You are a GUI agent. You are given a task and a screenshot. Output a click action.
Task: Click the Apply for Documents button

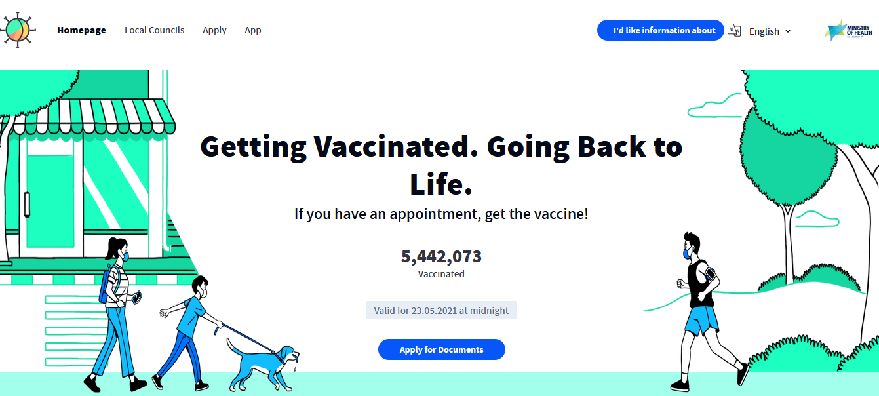tap(441, 349)
